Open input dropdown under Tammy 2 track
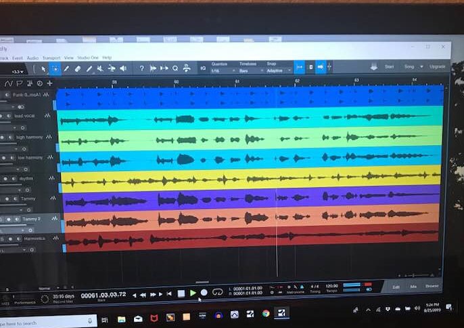Viewport: 464px width, 328px height. (x=22, y=230)
